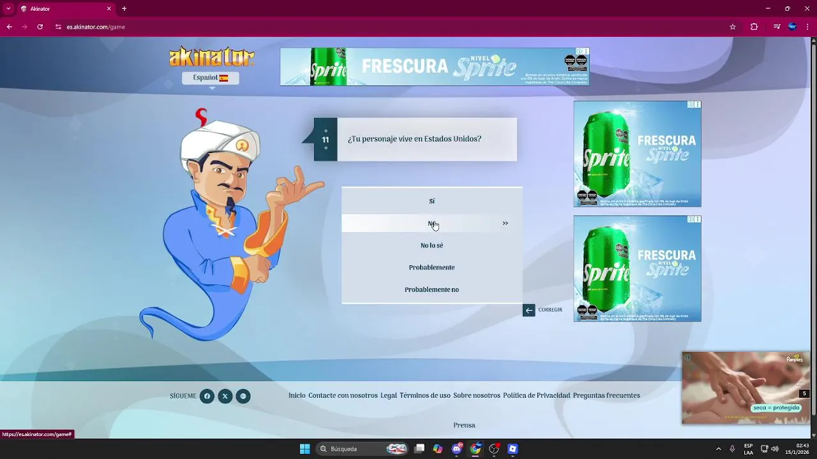Answer "No" to the question
Viewport: 817px width, 459px height.
(431, 223)
